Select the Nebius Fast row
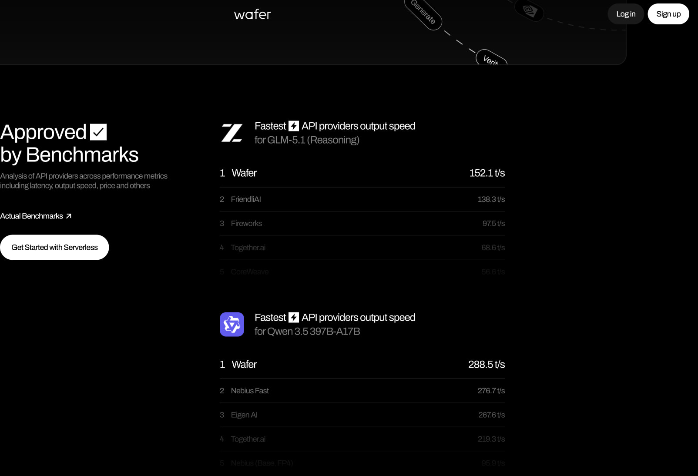Screen dimensions: 698x476 tap(362, 391)
